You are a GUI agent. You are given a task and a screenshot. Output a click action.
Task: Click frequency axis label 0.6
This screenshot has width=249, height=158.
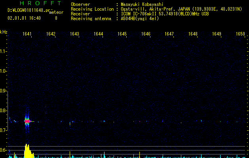click(4, 150)
